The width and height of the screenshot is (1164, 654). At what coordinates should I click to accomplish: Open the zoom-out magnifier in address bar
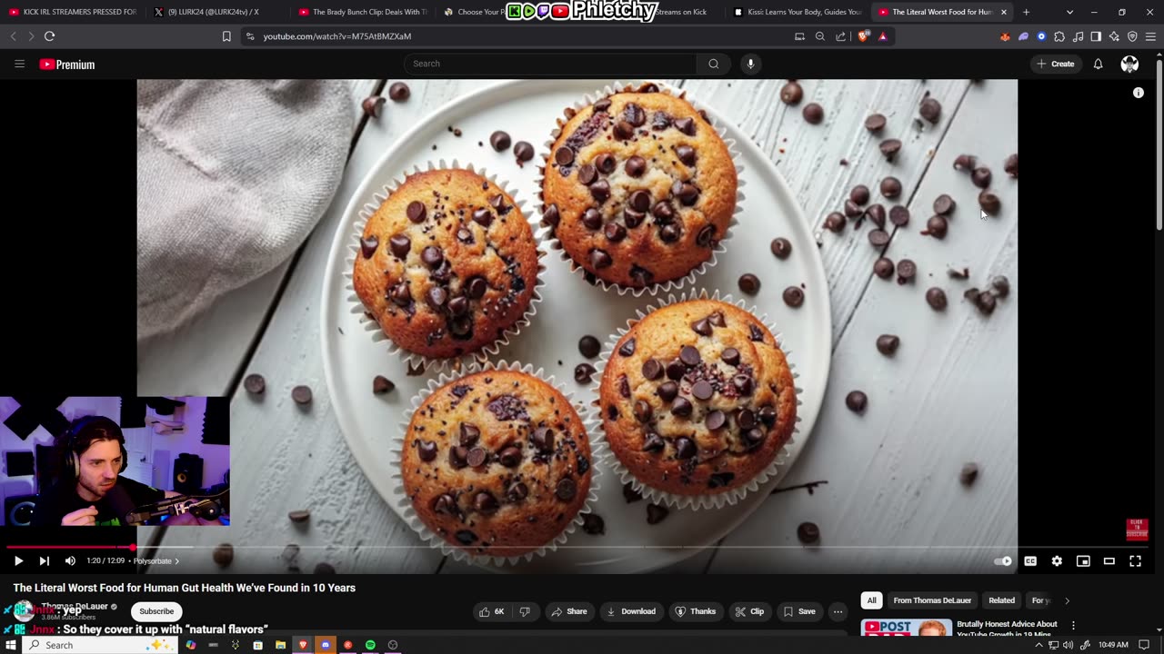[x=820, y=36]
